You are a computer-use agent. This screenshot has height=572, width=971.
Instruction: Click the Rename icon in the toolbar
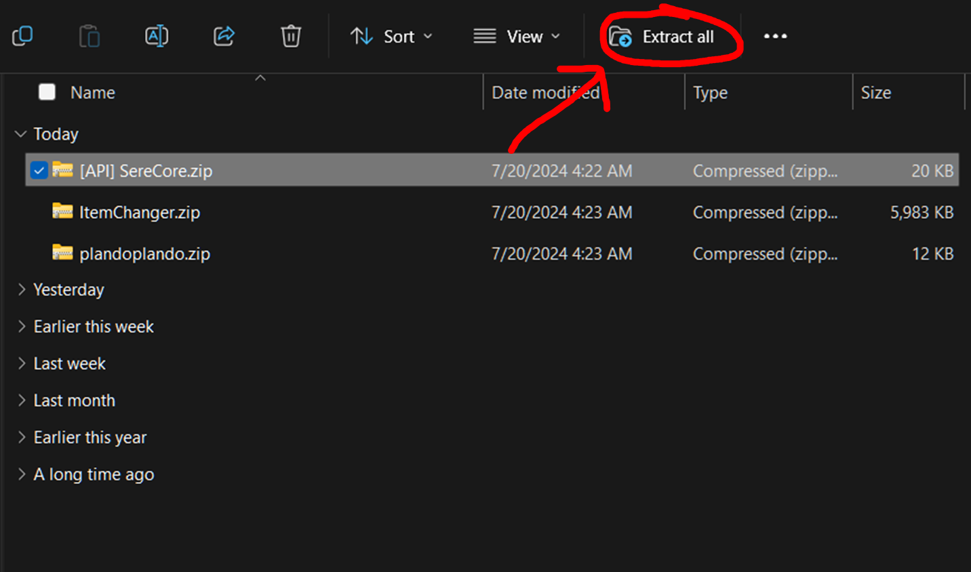[x=157, y=36]
